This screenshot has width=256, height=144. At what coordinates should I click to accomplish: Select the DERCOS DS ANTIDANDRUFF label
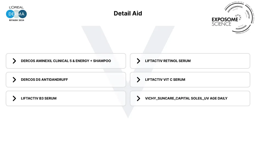44,80
